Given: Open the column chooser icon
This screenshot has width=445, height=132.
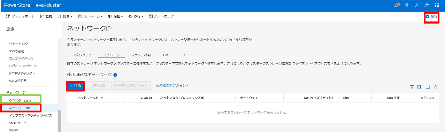Looking at the screenshot, I should pos(420,87).
